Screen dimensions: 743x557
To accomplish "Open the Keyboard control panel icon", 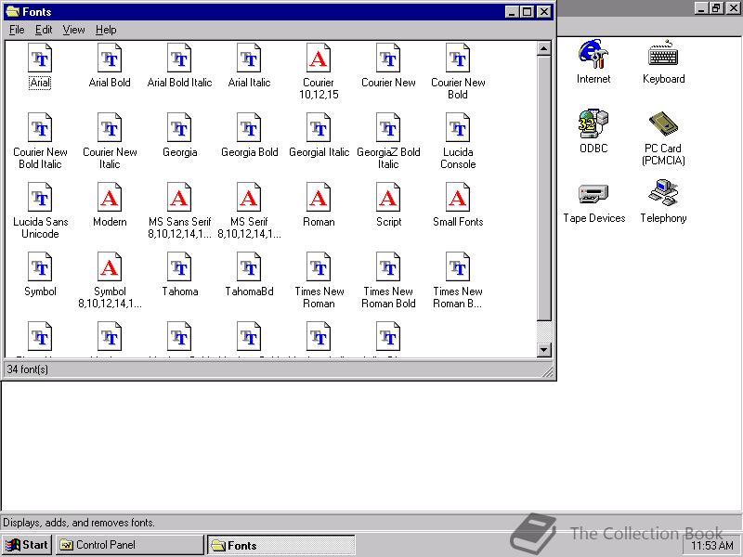I will tap(663, 54).
